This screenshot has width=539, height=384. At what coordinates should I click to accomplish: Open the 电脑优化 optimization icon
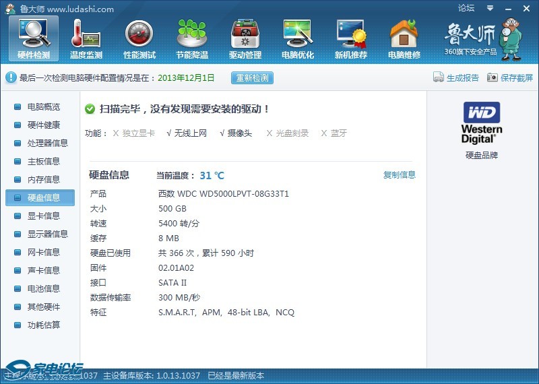(298, 38)
